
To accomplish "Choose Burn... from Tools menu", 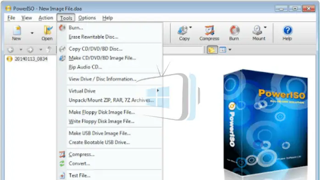I will (110, 28).
